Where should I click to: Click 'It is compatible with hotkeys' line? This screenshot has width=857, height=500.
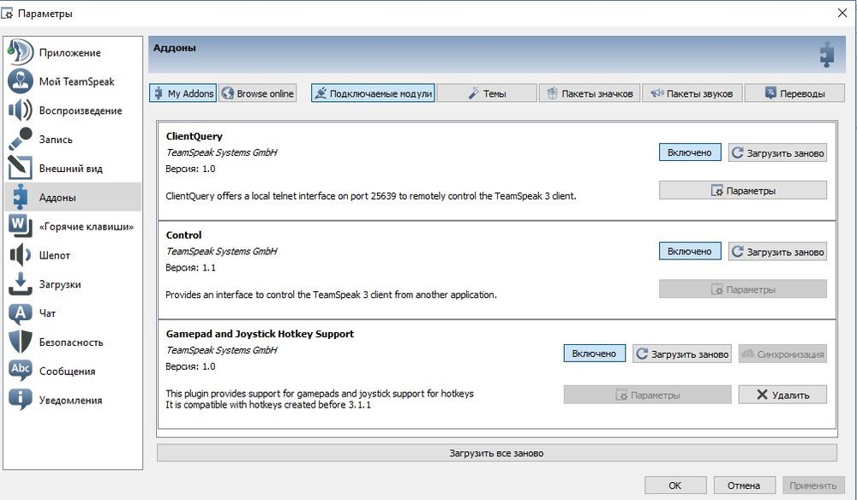[x=267, y=405]
